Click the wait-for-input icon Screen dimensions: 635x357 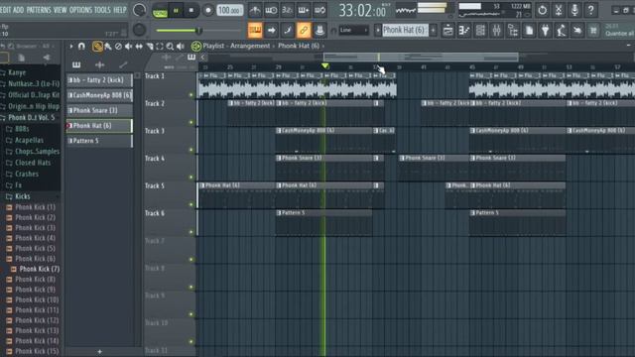(271, 10)
